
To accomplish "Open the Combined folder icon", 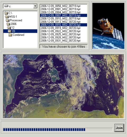I will [10, 35].
